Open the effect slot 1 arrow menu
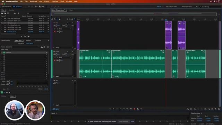Image resolution: width=222 pixels, height=125 pixels. [x=46, y=52]
